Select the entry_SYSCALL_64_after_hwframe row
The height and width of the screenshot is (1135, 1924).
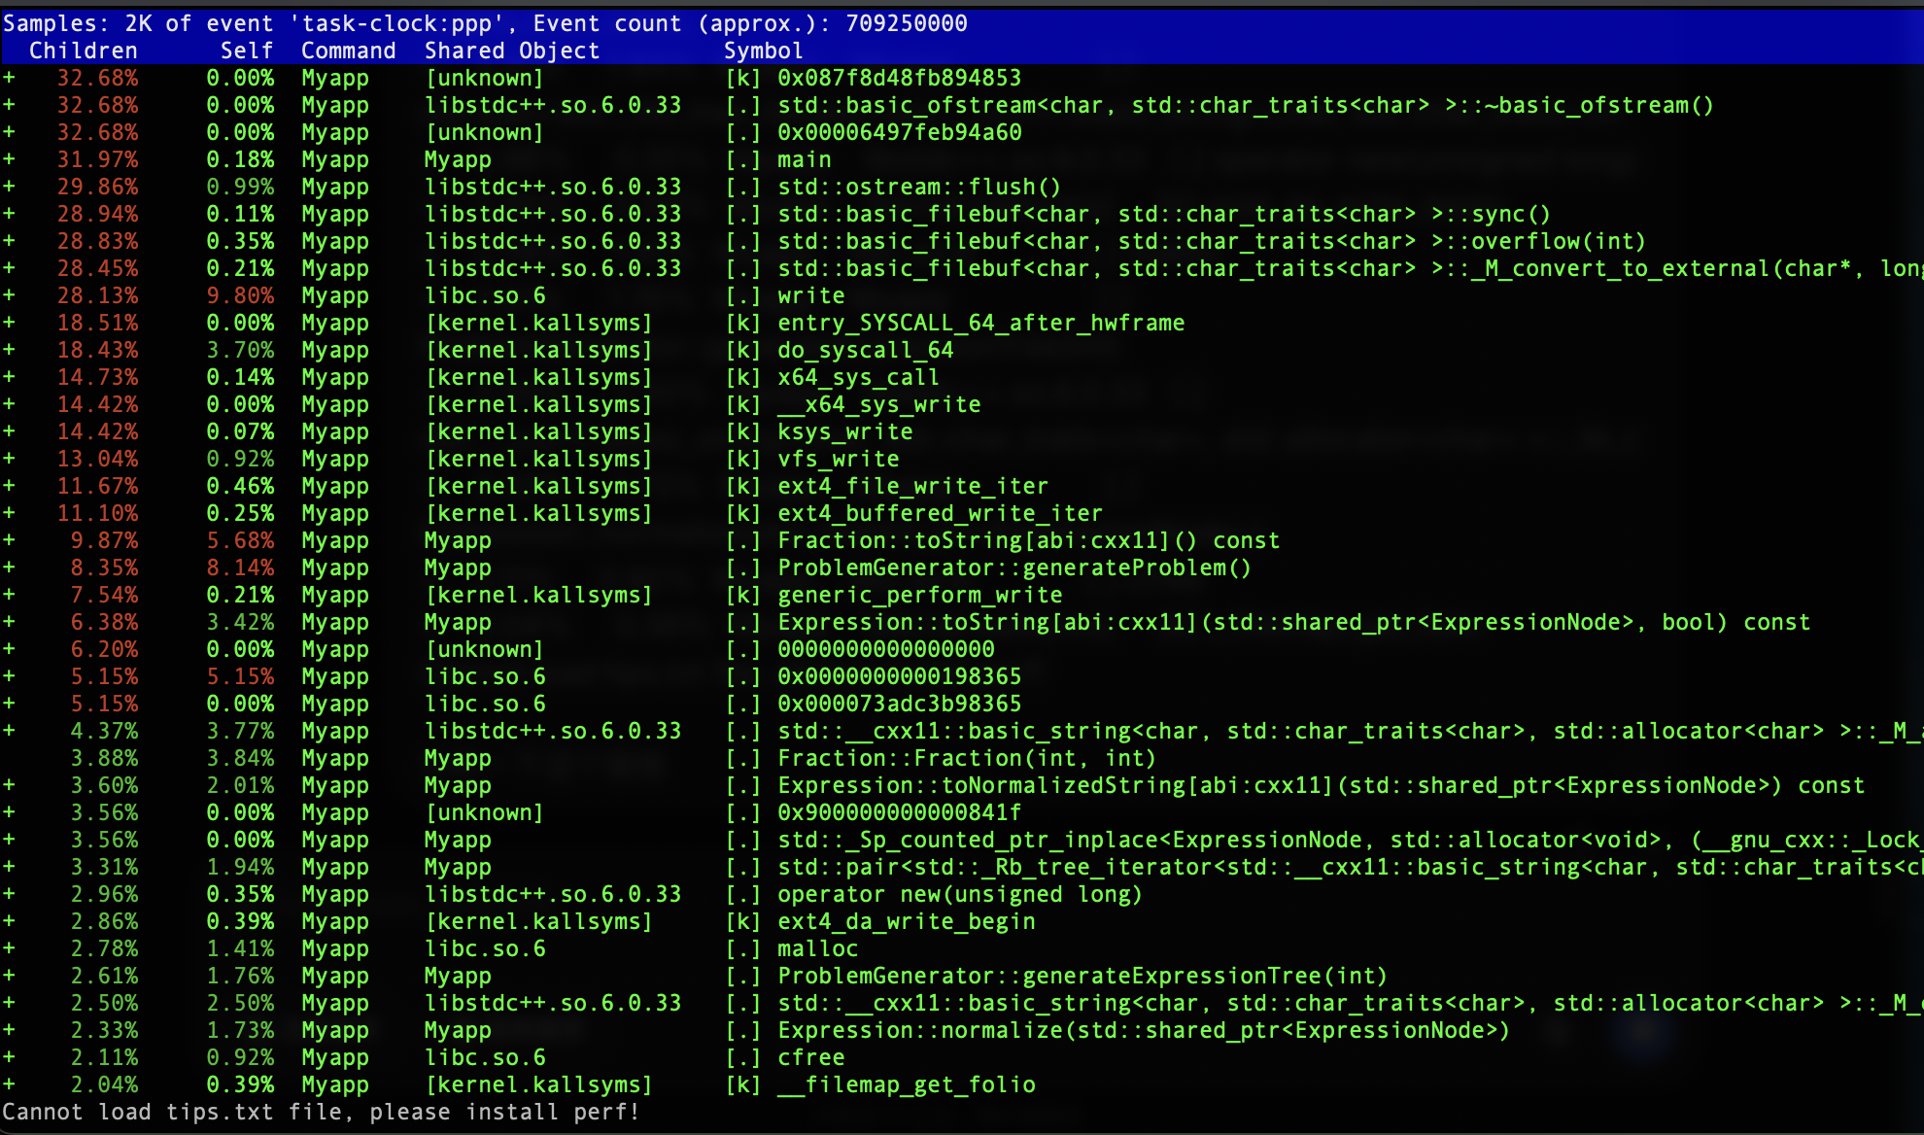point(980,323)
